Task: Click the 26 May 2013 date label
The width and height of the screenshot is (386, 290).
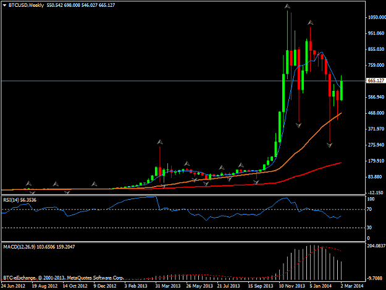Action: pos(199,286)
